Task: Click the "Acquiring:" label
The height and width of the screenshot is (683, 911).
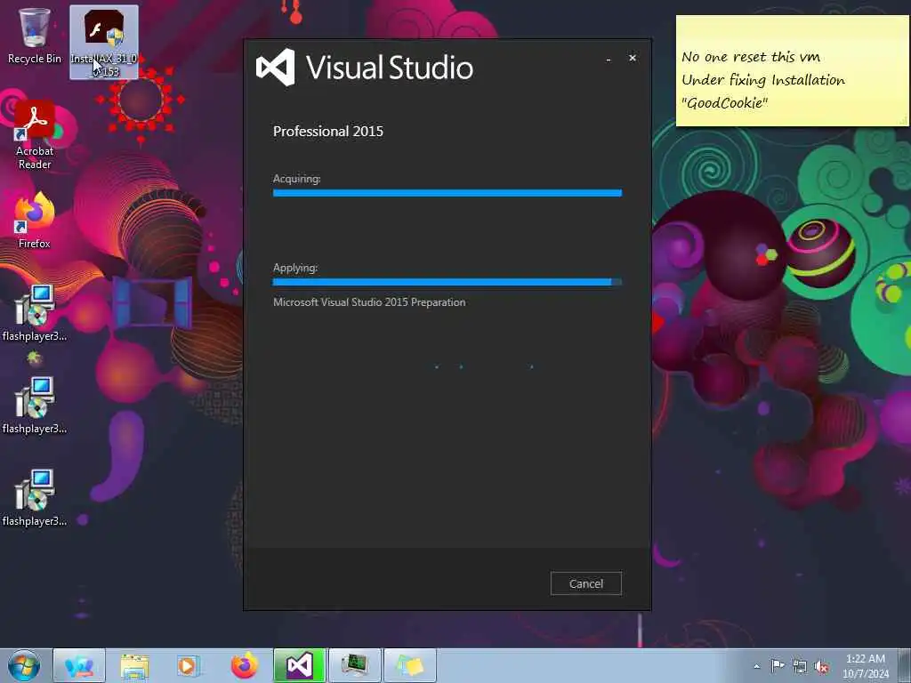Action: pos(297,179)
